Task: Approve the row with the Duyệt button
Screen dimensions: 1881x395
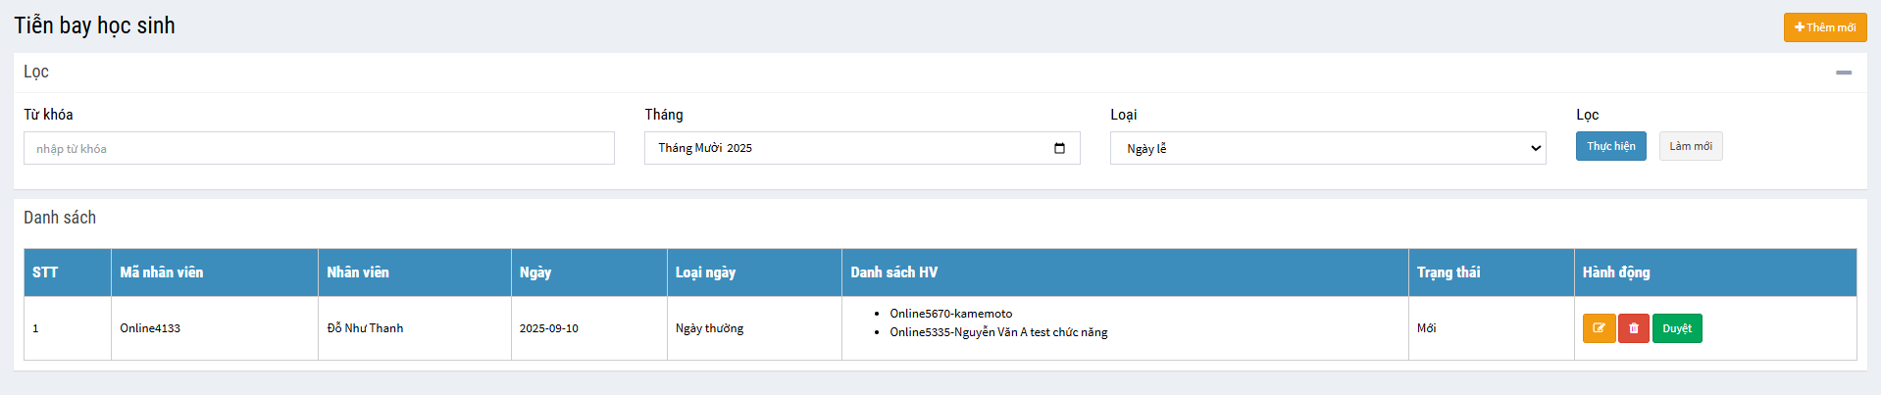Action: (1676, 328)
